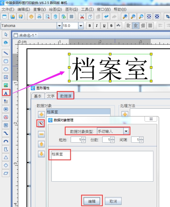Click the 编辑 button in the dialog
170x207 pixels.
click(x=92, y=201)
